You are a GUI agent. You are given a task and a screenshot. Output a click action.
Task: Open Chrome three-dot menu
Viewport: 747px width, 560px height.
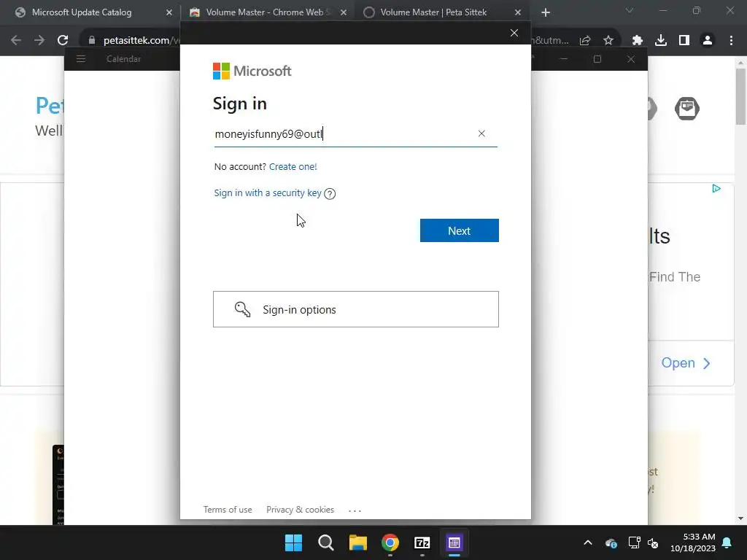pyautogui.click(x=731, y=41)
